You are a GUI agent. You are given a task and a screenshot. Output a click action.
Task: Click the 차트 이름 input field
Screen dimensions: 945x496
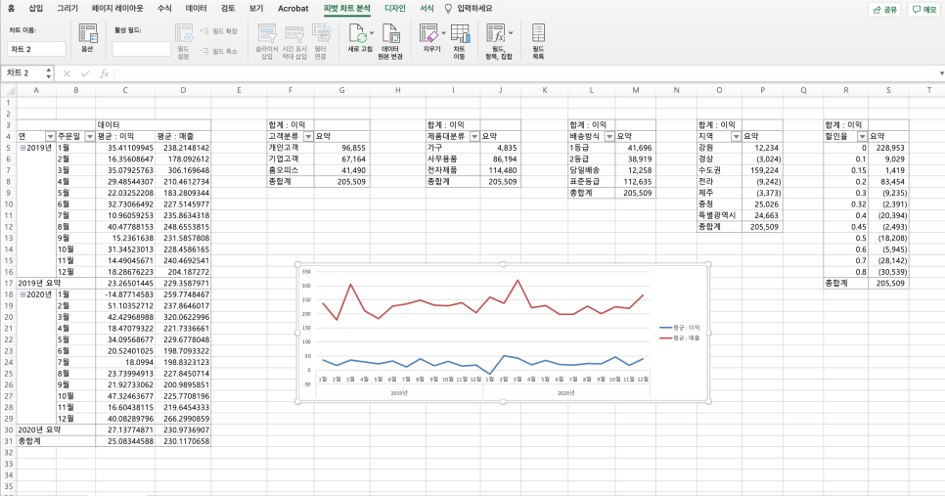[x=37, y=49]
